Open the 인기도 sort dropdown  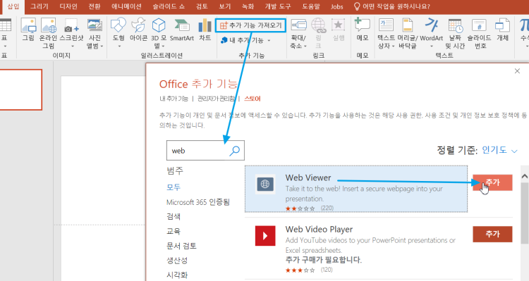tap(499, 150)
